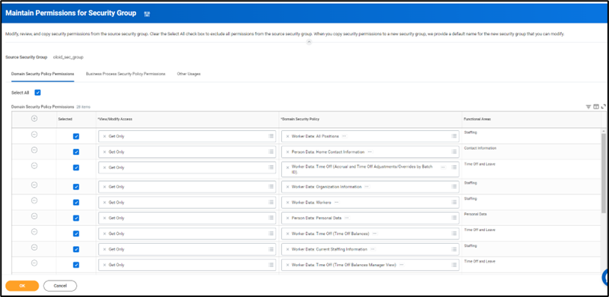The width and height of the screenshot is (609, 297).
Task: Remove the Time Off Accrual Adjustments row
Action: pos(34,165)
